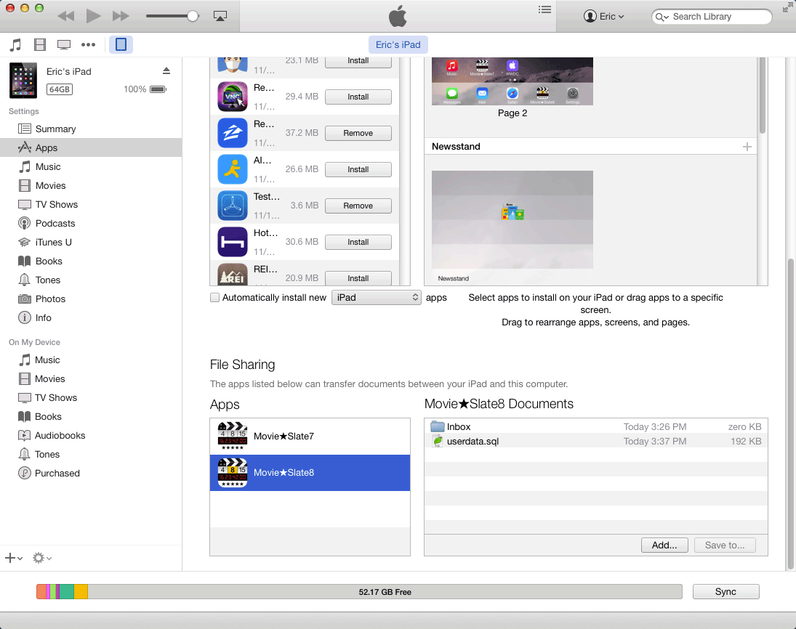This screenshot has width=796, height=629.
Task: Open the Movies library icon in toolbar
Action: [x=39, y=44]
